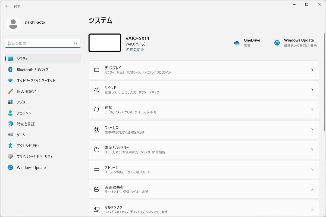
Task: Expand the マルチタスク row chevron
Action: tap(312, 209)
